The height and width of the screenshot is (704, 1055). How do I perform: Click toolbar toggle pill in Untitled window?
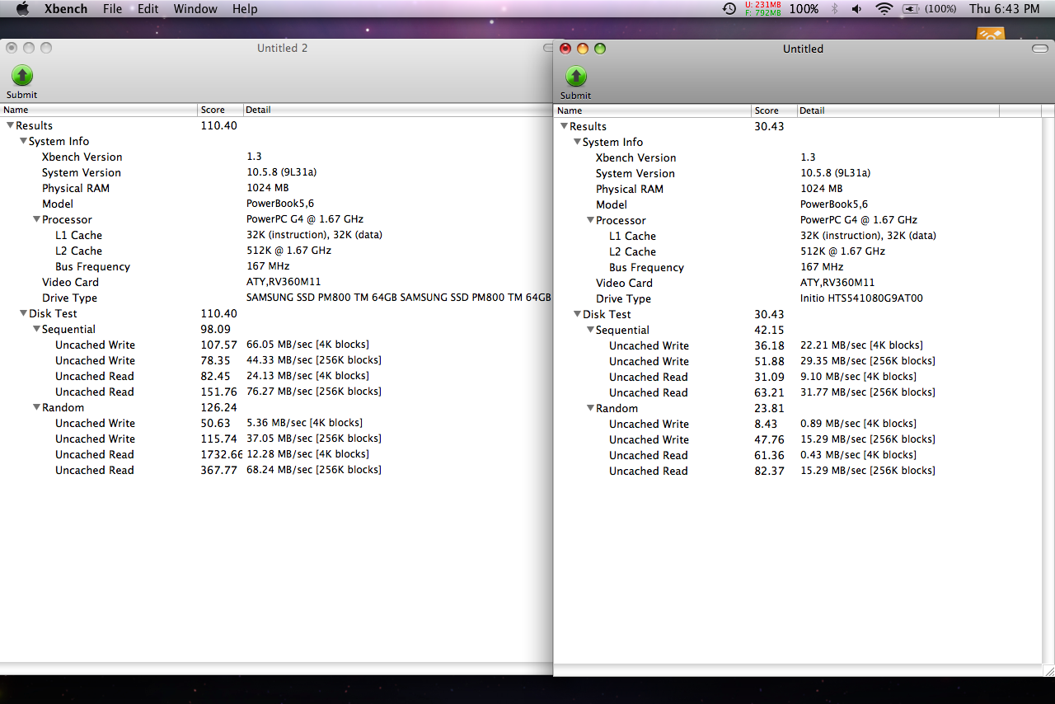[x=1039, y=49]
